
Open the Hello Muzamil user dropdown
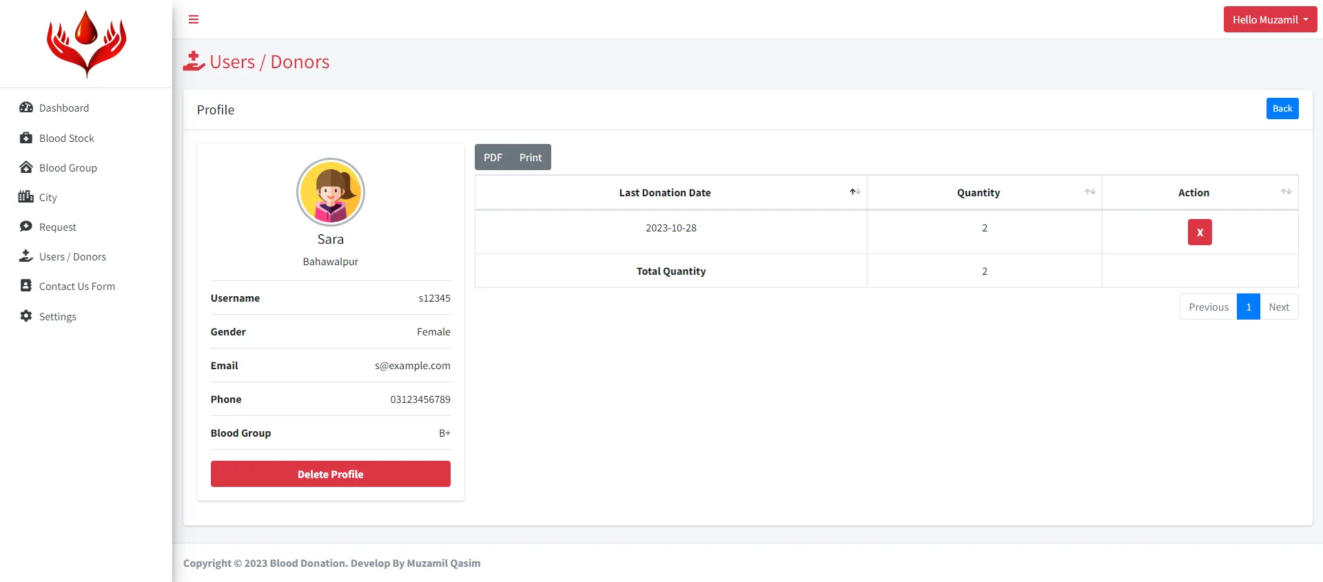coord(1269,19)
